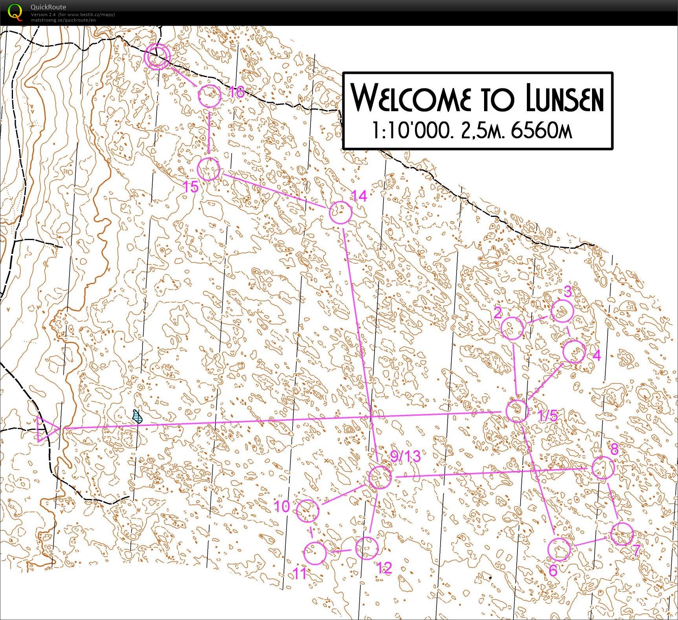The height and width of the screenshot is (620, 678).
Task: Select control circle 8
Action: [x=603, y=468]
